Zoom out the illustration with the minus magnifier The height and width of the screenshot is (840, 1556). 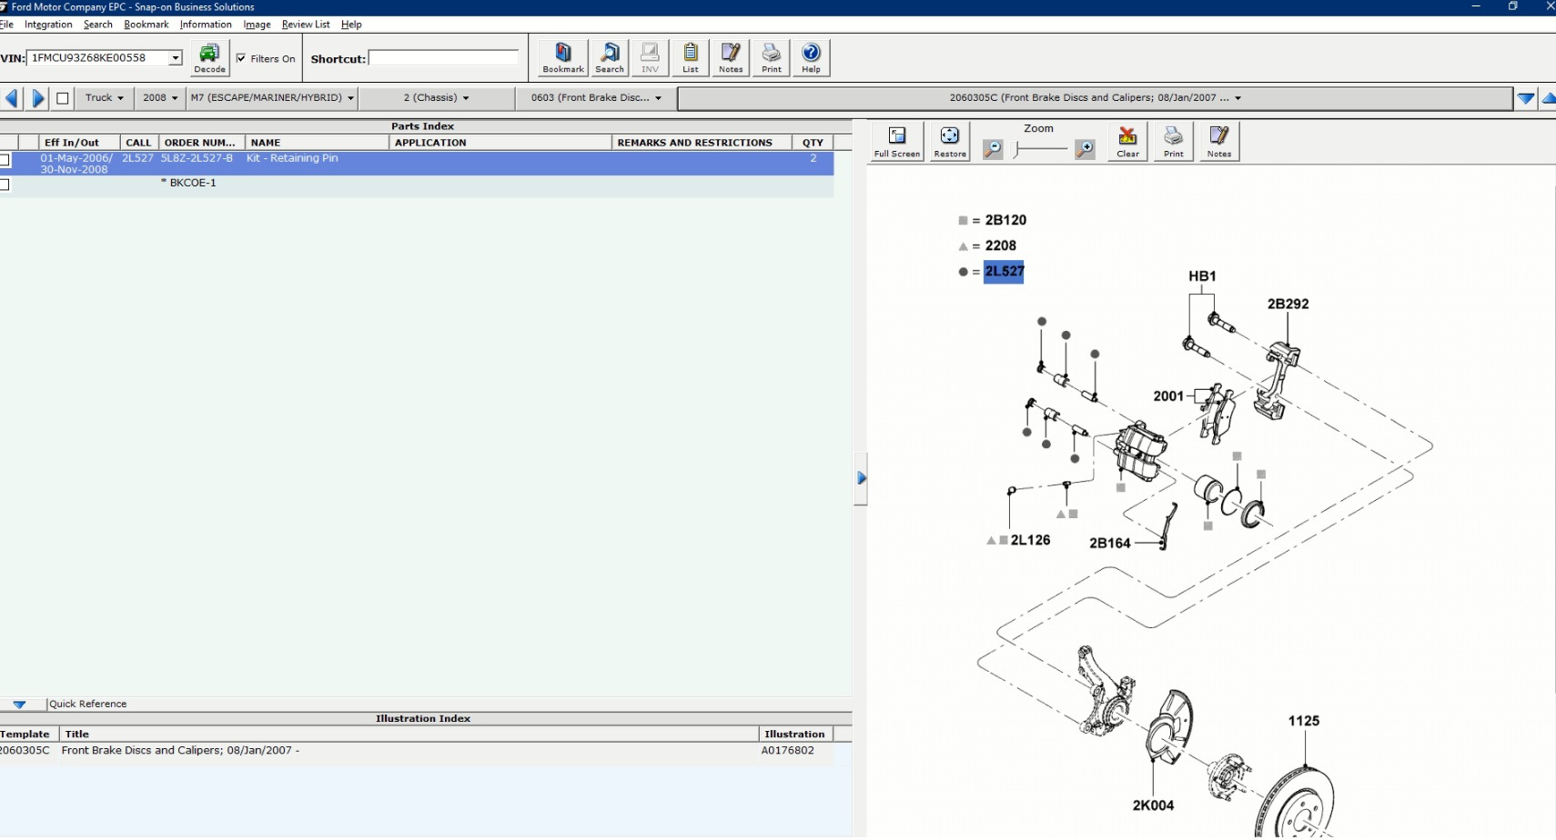click(x=993, y=149)
